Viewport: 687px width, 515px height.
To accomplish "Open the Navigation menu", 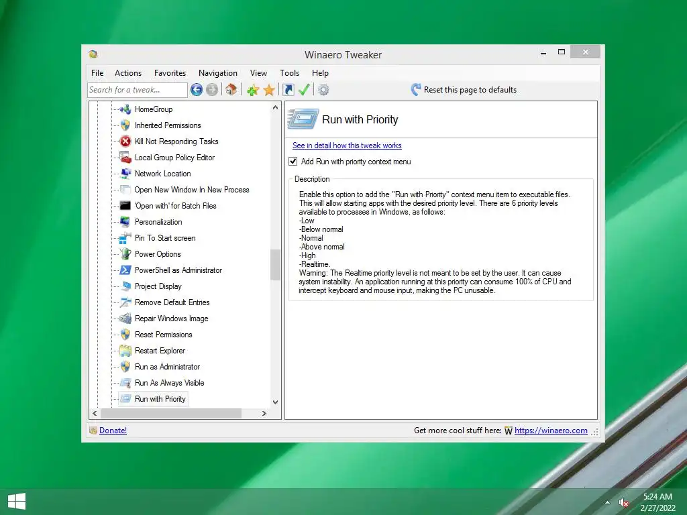I will click(218, 73).
